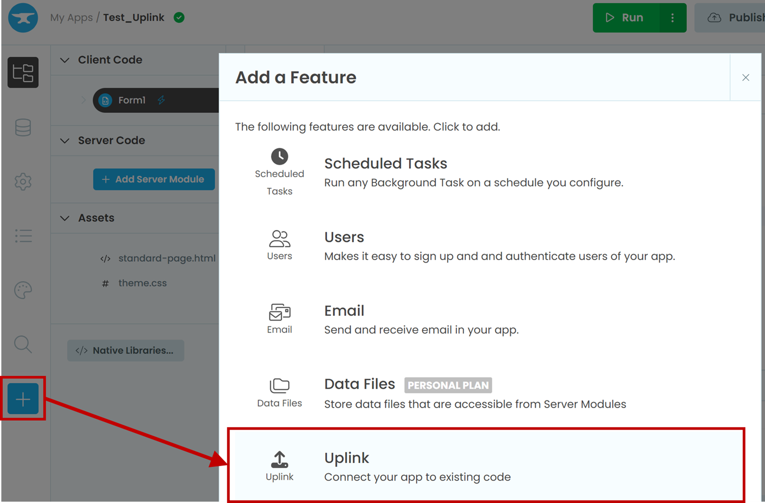This screenshot has height=503, width=765.
Task: Click the Email envelope icon
Action: point(280,312)
